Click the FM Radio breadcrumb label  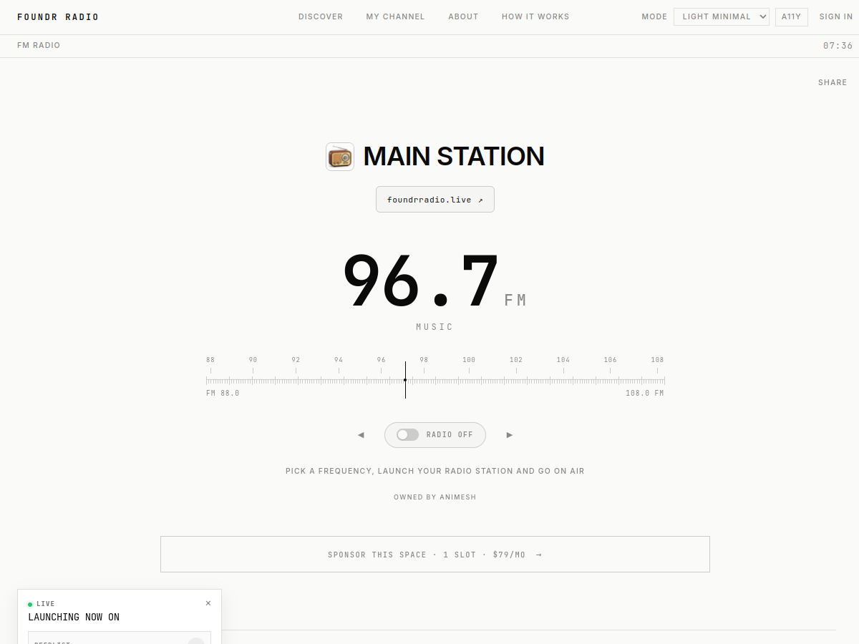pyautogui.click(x=39, y=45)
